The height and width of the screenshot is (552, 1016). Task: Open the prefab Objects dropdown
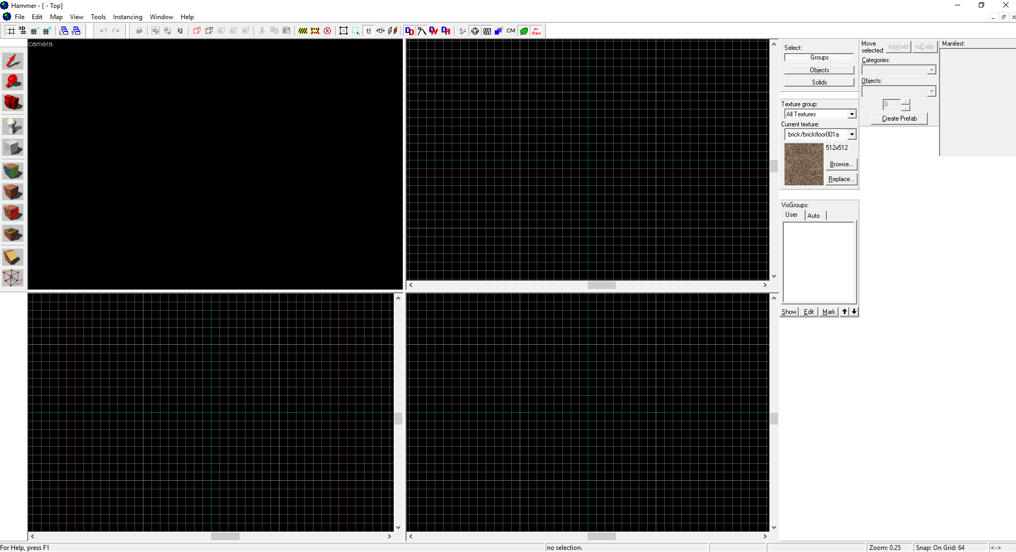931,91
